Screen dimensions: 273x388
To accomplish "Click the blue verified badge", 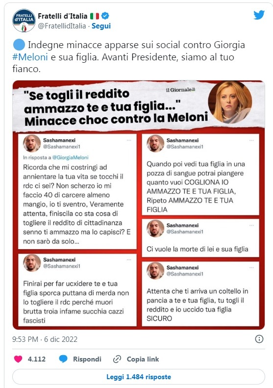I will 105,16.
